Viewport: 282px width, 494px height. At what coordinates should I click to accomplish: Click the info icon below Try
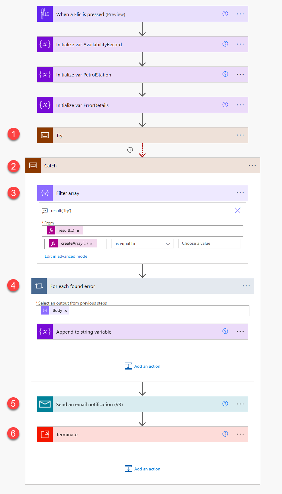[x=130, y=150]
